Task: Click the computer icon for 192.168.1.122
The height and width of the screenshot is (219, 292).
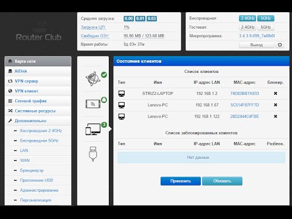Action: [x=122, y=117]
